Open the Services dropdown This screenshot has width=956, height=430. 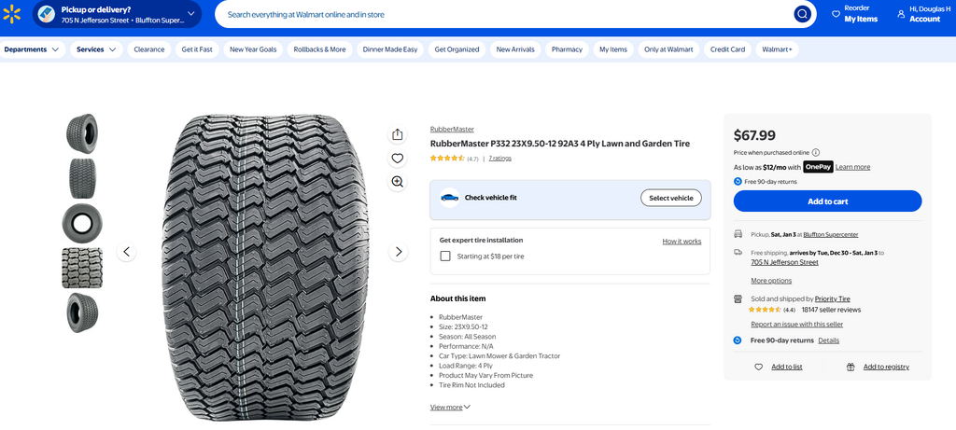(x=97, y=49)
